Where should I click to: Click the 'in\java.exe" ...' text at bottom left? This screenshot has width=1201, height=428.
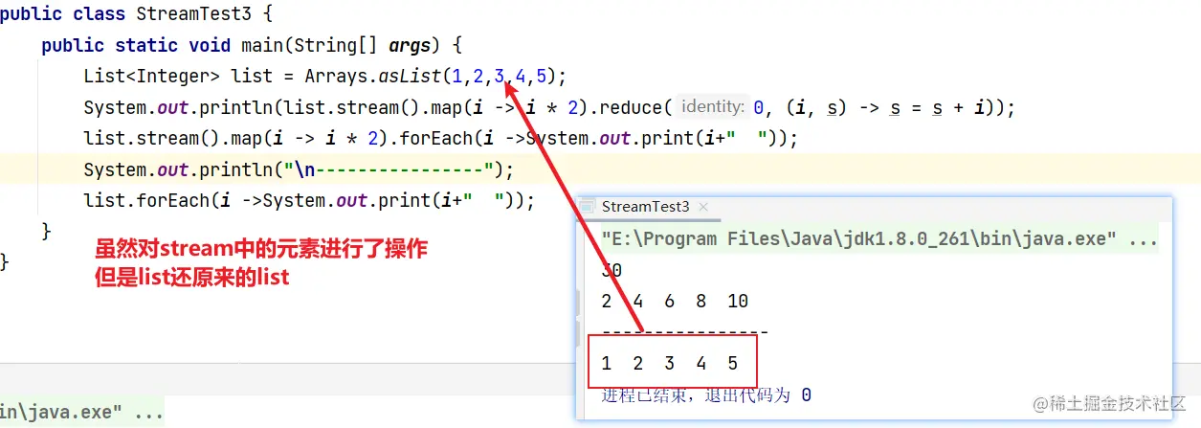pos(82,414)
